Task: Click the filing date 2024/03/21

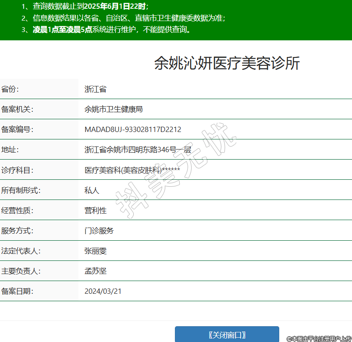Action: point(103,292)
